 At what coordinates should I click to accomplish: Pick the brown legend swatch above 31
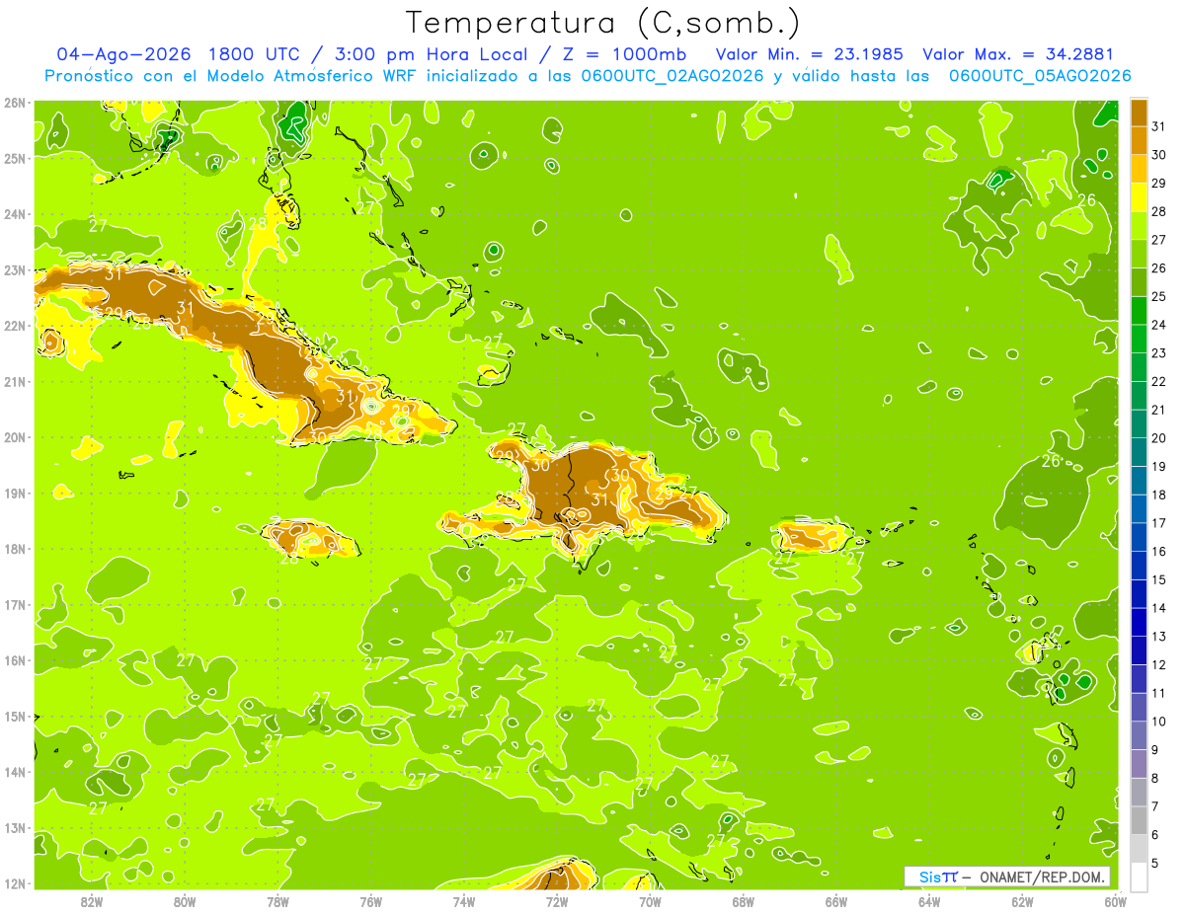point(1139,113)
